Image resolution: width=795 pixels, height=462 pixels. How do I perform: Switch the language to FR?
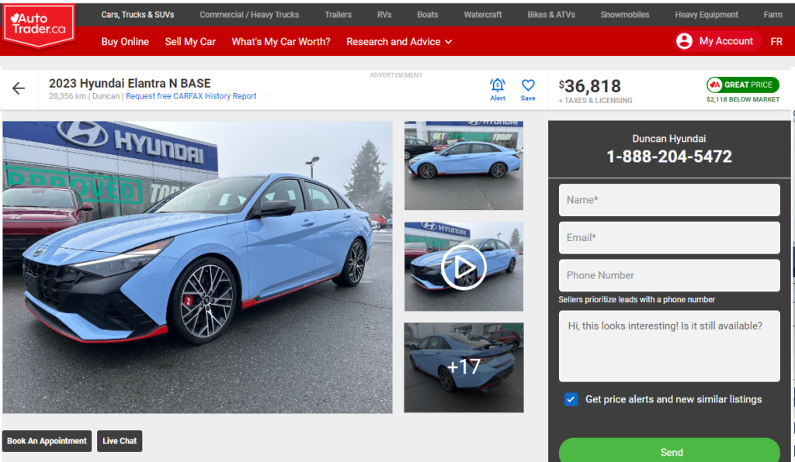tap(776, 42)
